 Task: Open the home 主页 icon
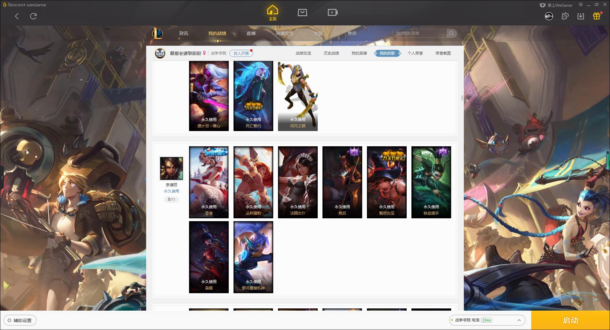pos(272,13)
